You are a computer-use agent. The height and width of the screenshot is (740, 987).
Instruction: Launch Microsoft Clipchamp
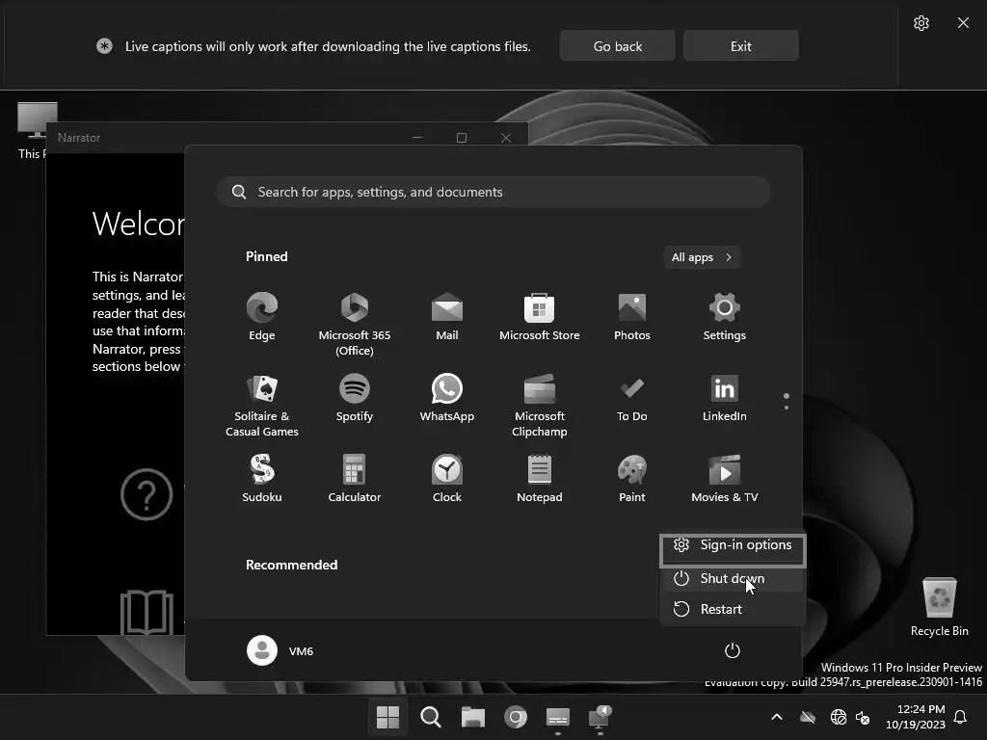[x=540, y=405]
